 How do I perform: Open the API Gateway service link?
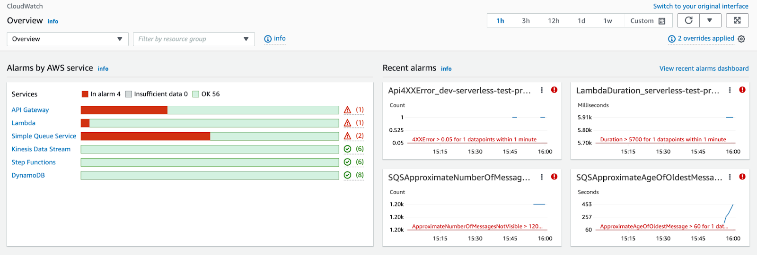[x=30, y=110]
